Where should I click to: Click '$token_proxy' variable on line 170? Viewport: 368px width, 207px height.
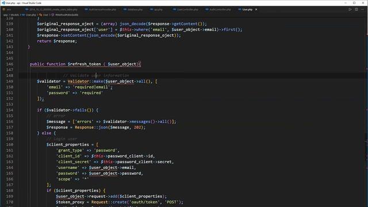click(70, 202)
